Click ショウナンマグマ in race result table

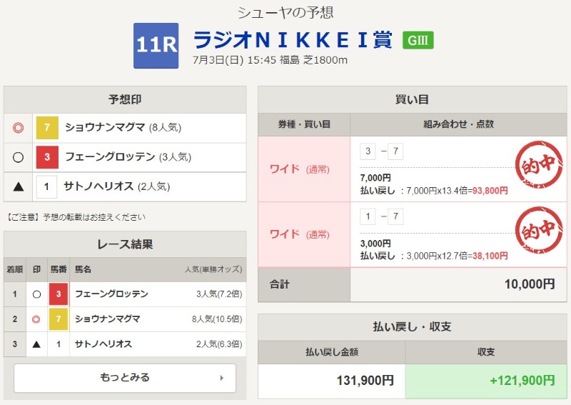coord(108,319)
